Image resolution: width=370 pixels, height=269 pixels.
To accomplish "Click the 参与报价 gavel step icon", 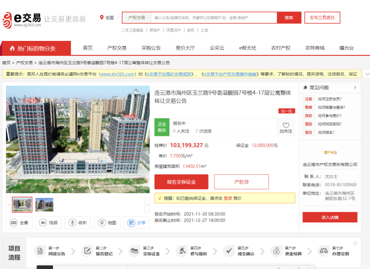I will pos(183,251).
